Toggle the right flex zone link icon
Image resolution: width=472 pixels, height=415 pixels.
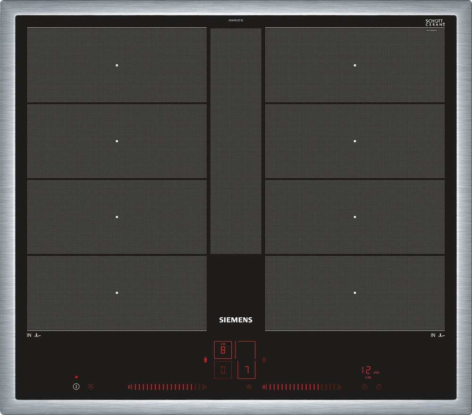[x=264, y=360]
